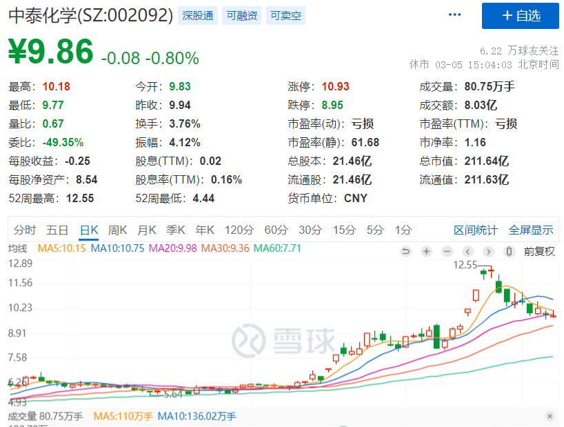
Task: Switch to the 30分 chart tab
Action: [310, 230]
